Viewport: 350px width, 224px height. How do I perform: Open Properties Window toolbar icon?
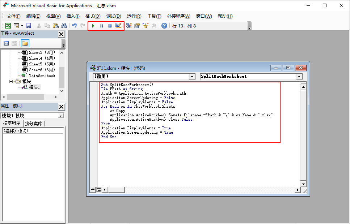tap(137, 26)
